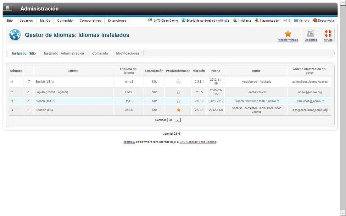Click the Idioma column header

[73, 71]
